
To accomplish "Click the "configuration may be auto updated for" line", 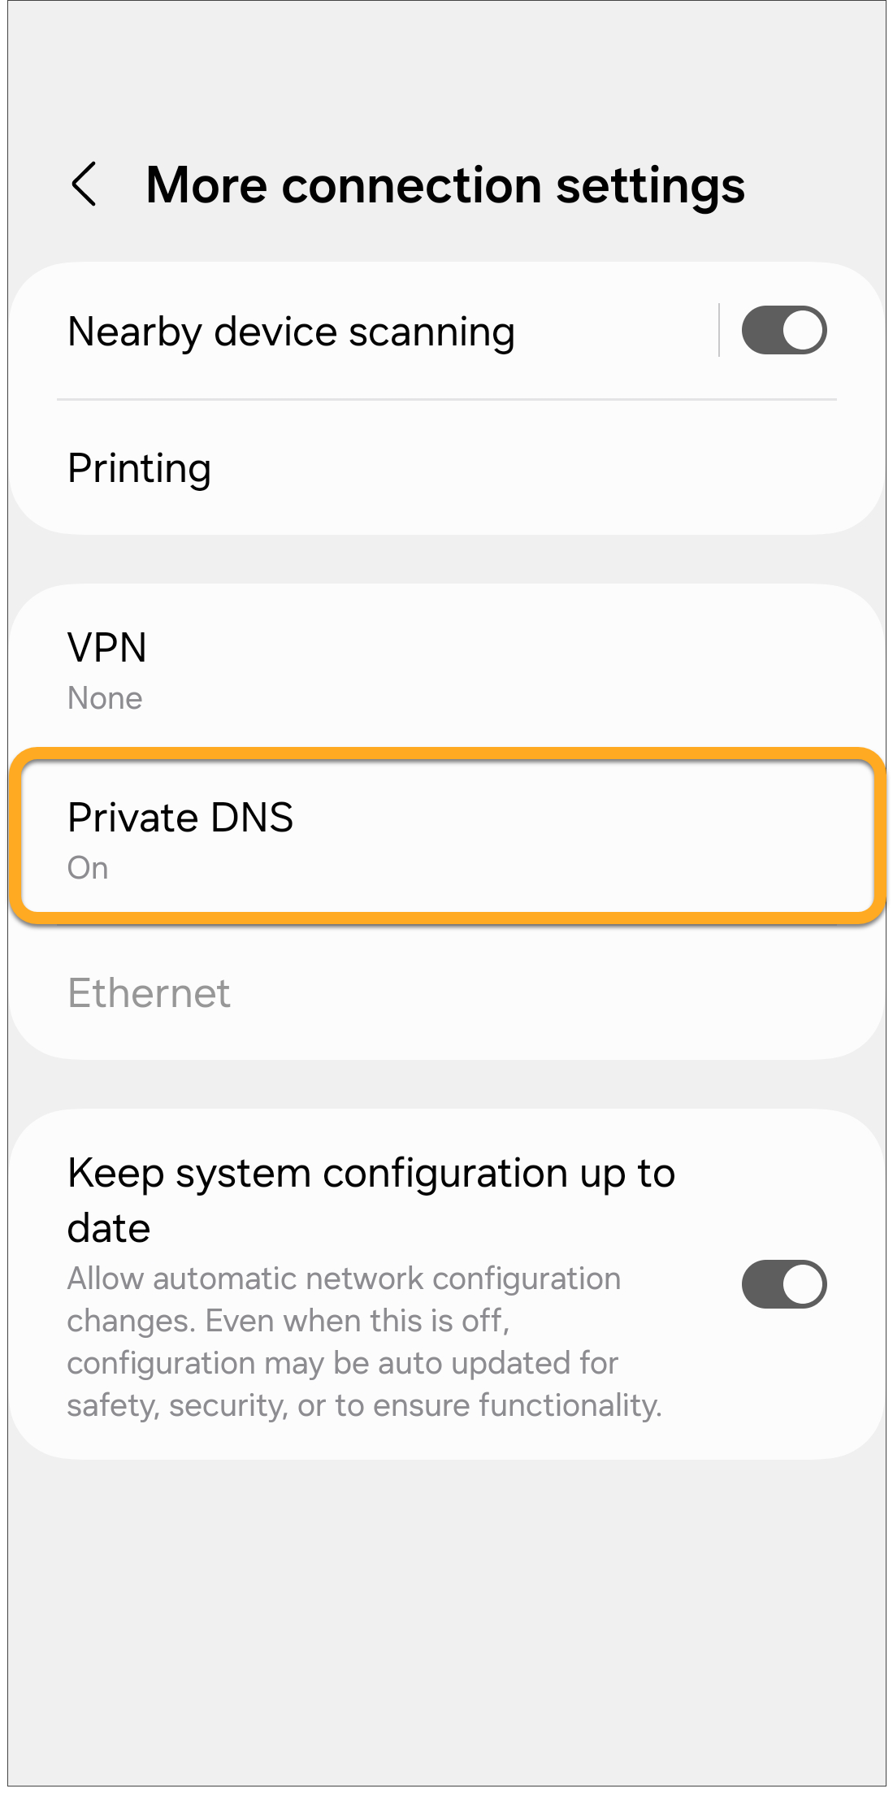I will pos(342,1363).
